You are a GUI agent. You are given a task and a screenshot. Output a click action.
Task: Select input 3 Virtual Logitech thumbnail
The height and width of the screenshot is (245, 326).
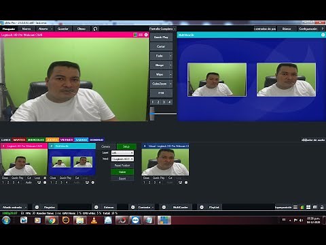165,162
